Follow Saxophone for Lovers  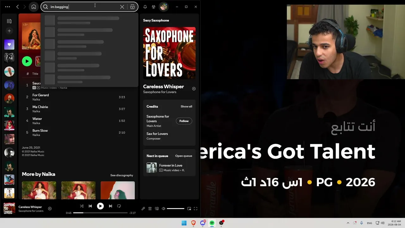pos(184,121)
